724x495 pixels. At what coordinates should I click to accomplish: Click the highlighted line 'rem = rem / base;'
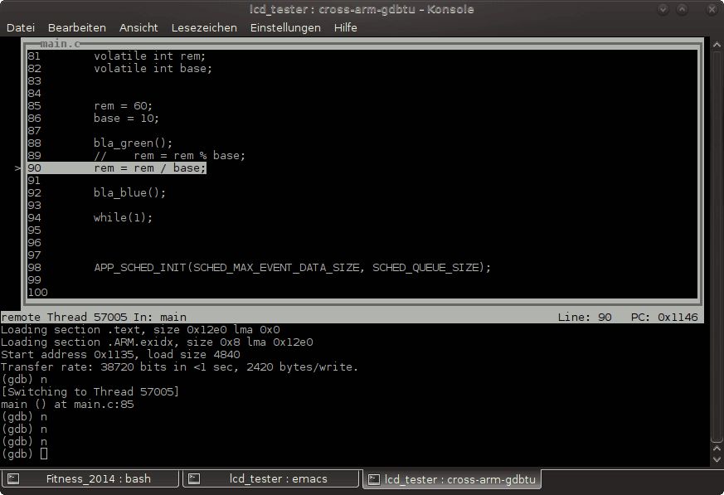point(149,168)
